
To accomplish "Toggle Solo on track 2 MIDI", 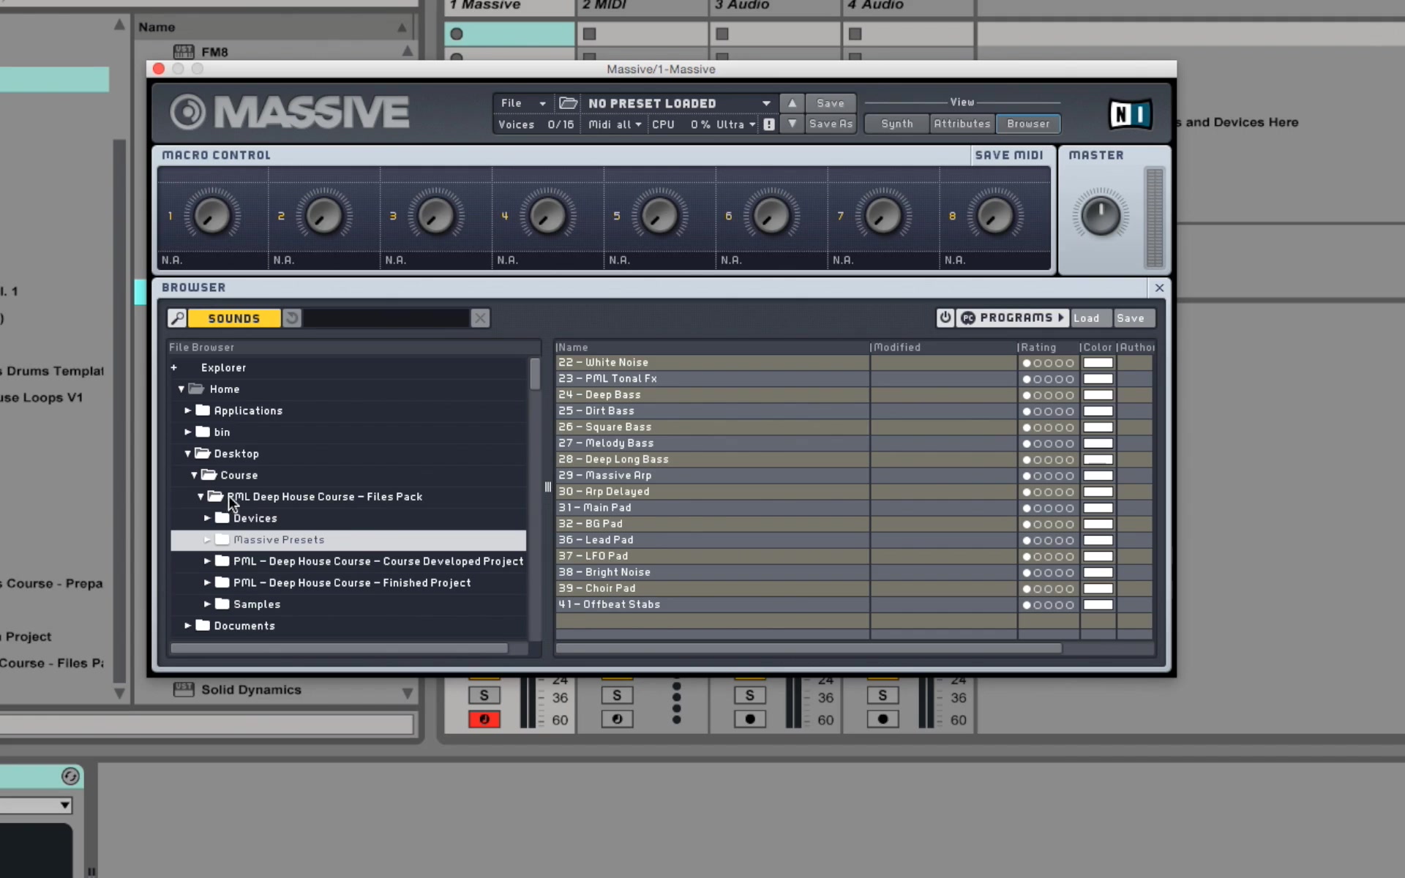I will point(617,695).
